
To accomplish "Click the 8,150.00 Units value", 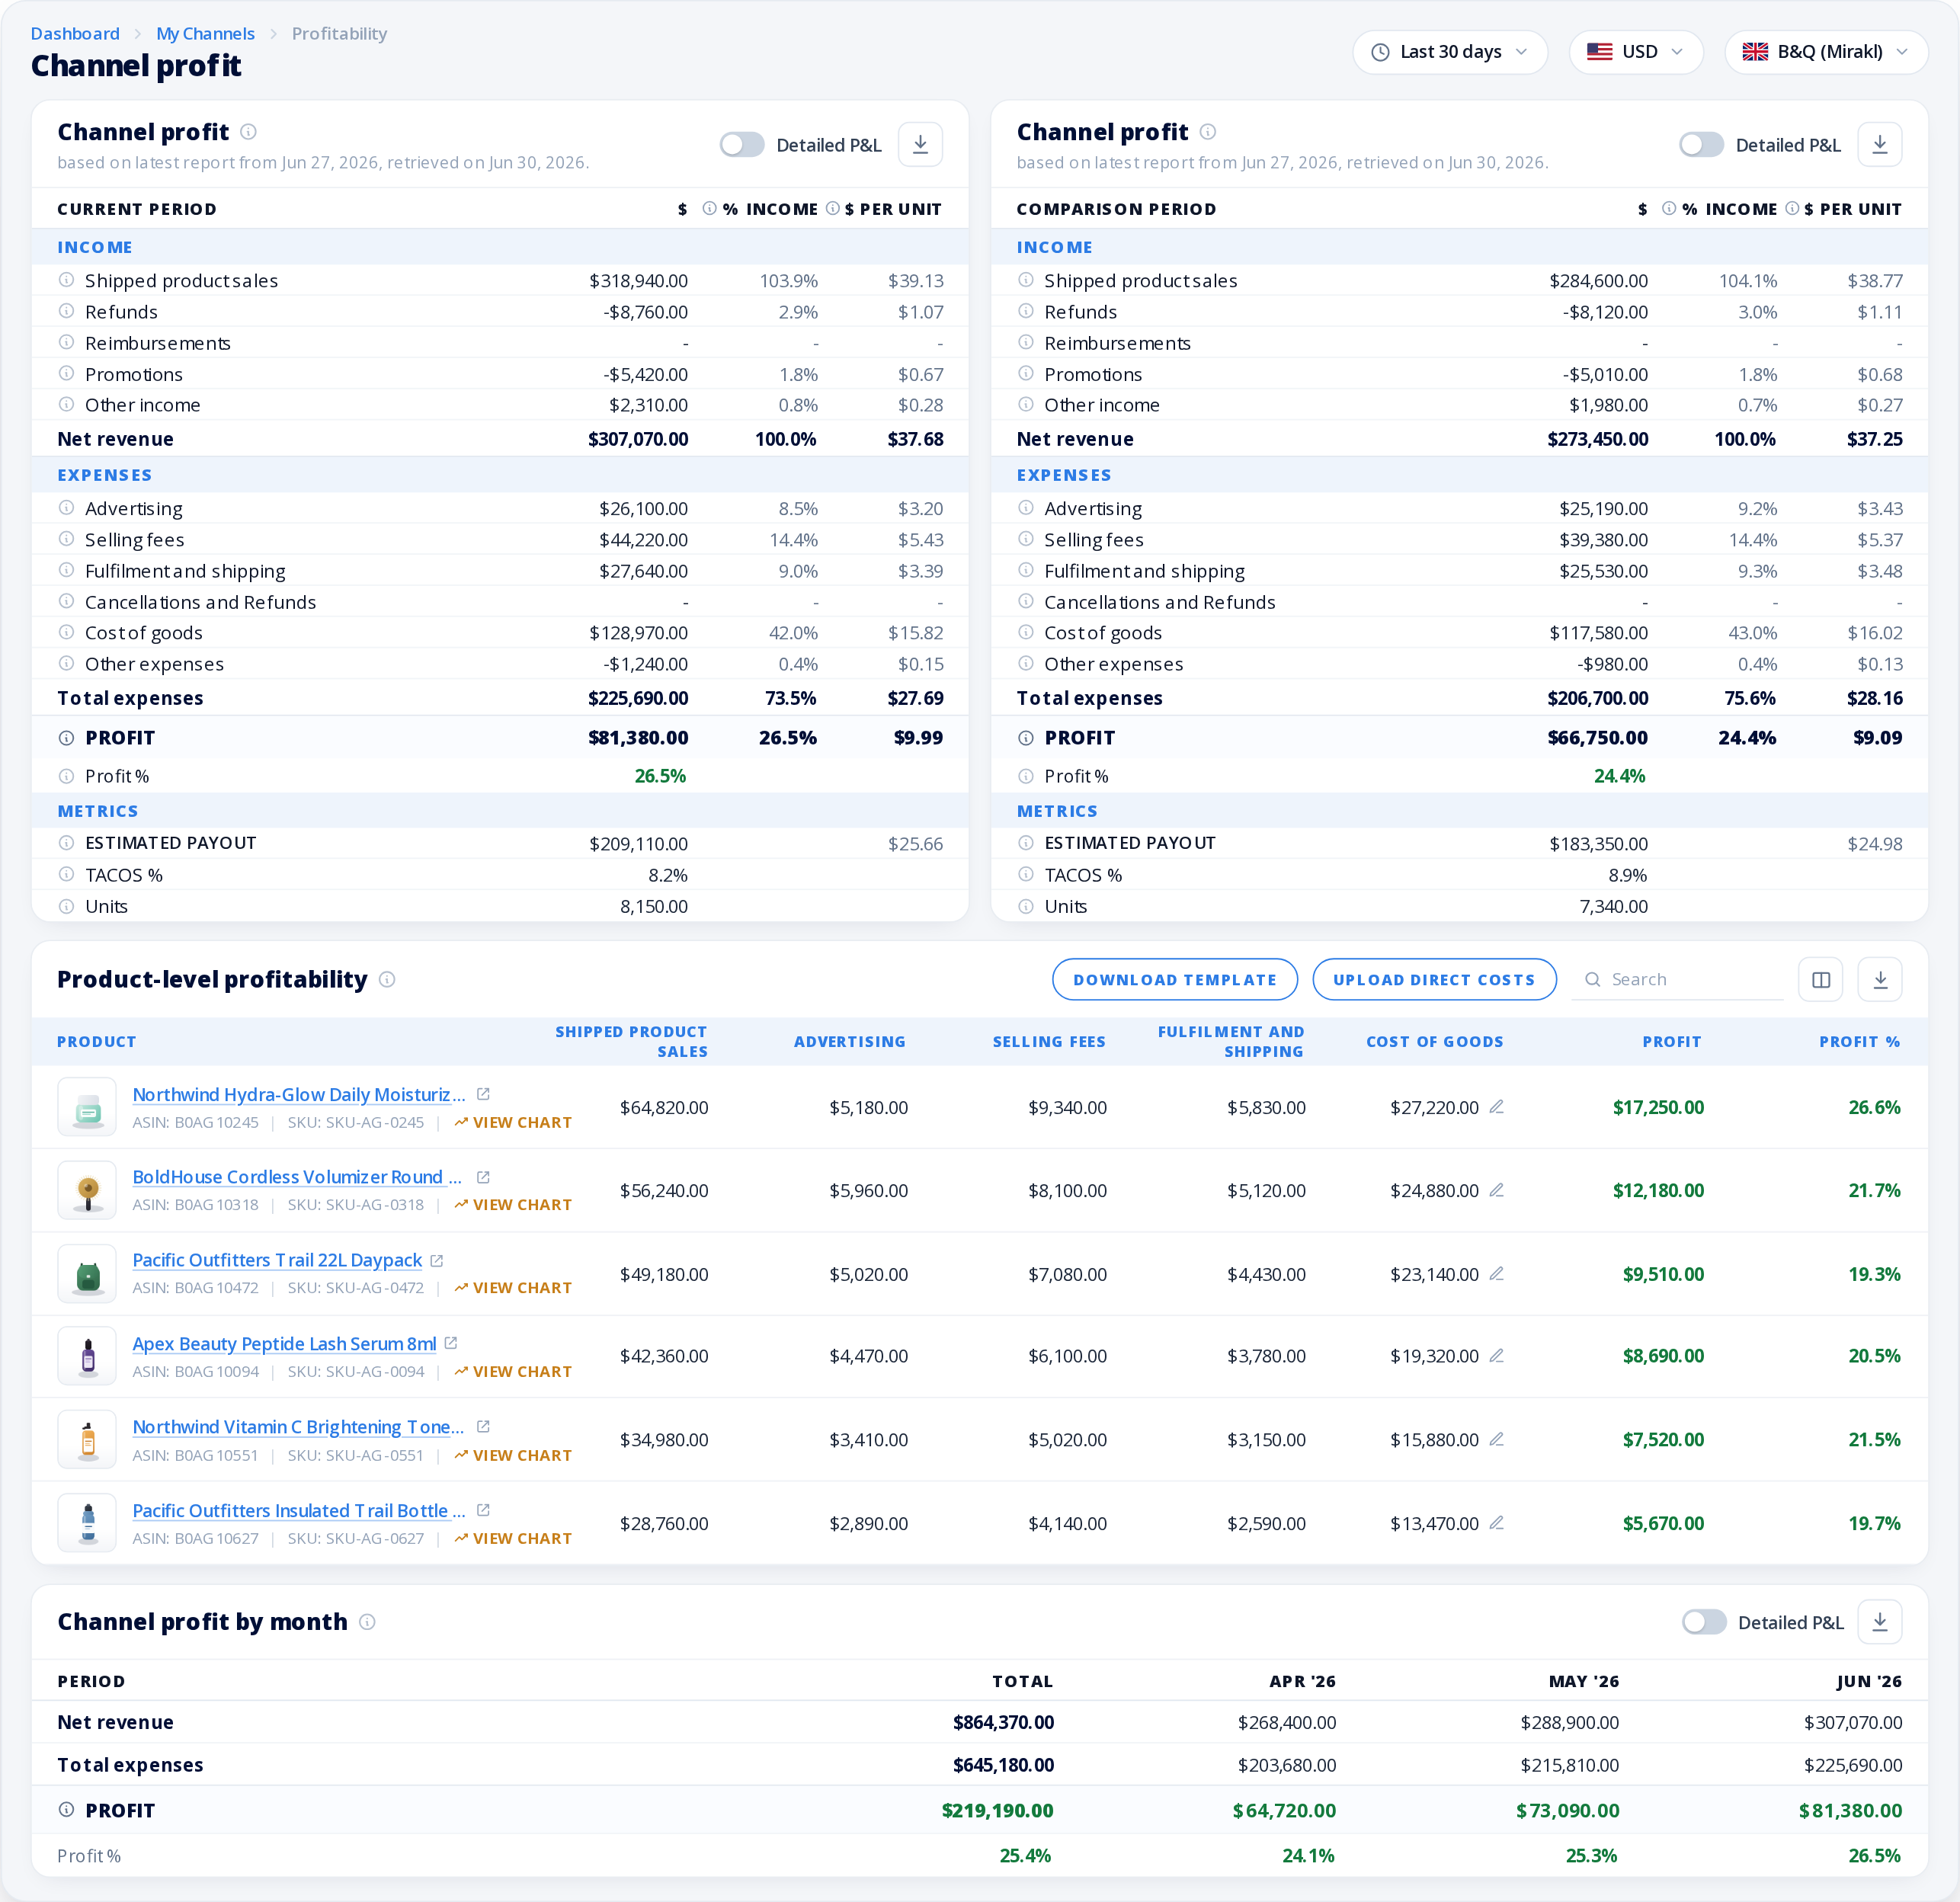I will point(654,906).
